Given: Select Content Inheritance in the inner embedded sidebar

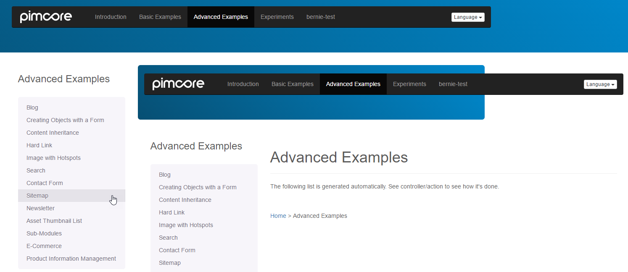Looking at the screenshot, I should point(185,200).
